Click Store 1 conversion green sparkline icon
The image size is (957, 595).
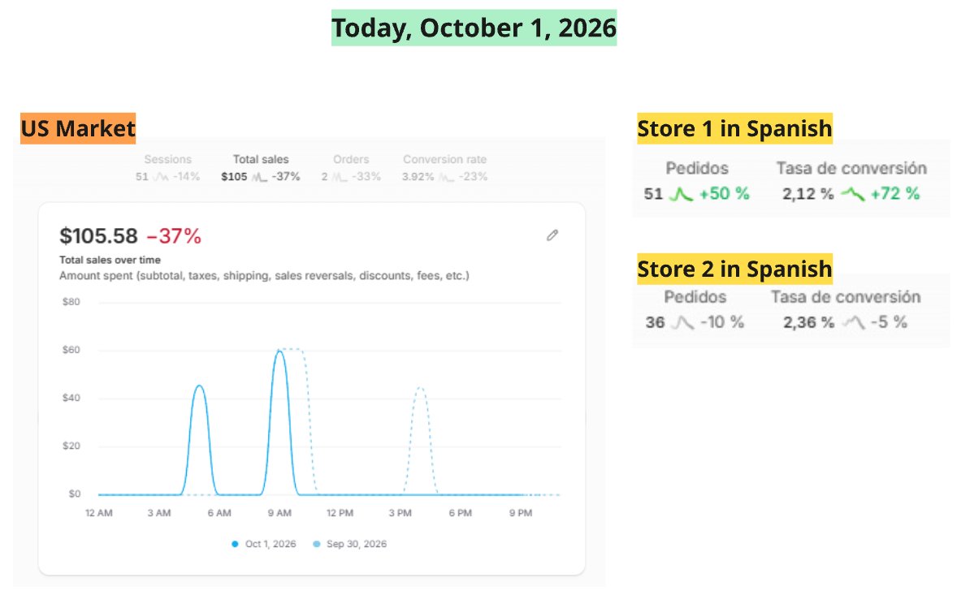point(853,195)
